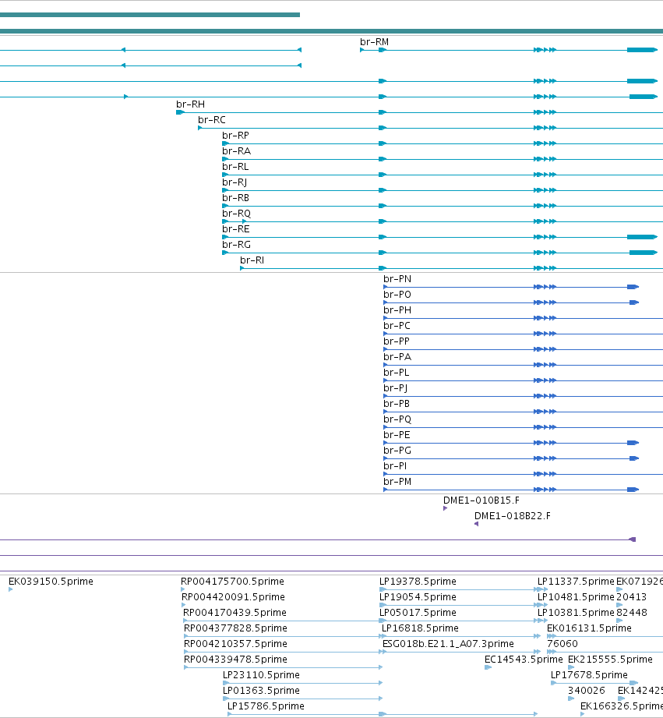Click br-PL protein label
Screen dimensions: 663x718
pos(397,372)
